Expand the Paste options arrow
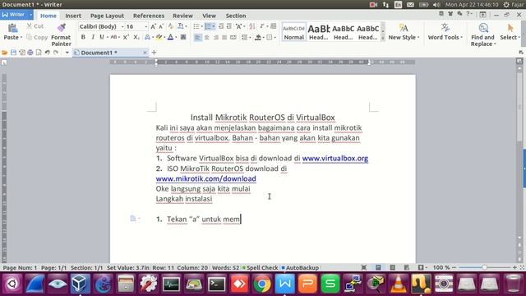The image size is (526, 296). pos(21,38)
